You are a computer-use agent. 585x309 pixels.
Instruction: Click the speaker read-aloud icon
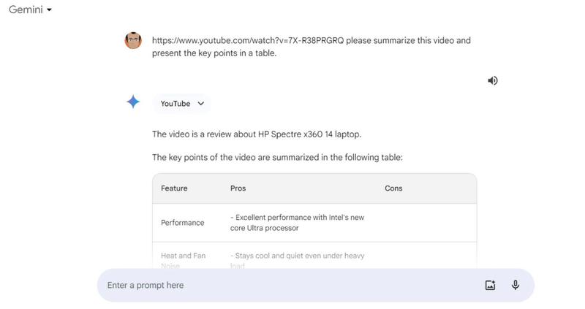click(x=493, y=80)
